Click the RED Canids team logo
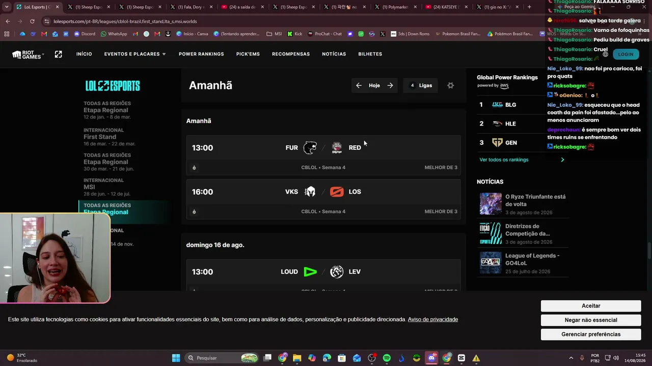The height and width of the screenshot is (366, 652). pos(337,148)
